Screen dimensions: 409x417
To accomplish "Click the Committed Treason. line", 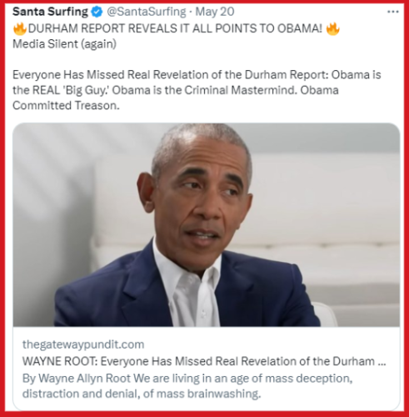I will [x=66, y=106].
